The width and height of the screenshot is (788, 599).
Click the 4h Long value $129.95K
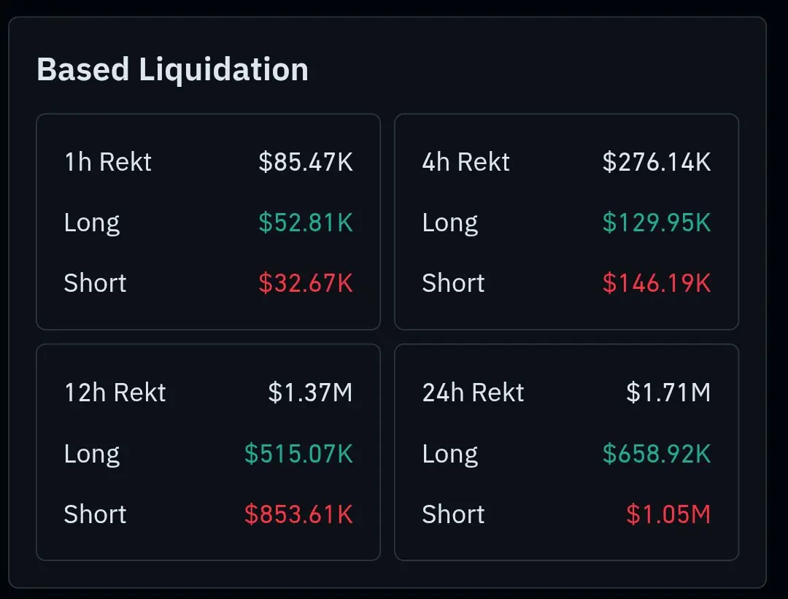coord(657,223)
